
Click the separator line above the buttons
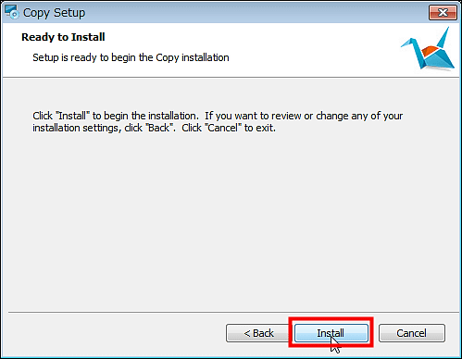(x=231, y=312)
